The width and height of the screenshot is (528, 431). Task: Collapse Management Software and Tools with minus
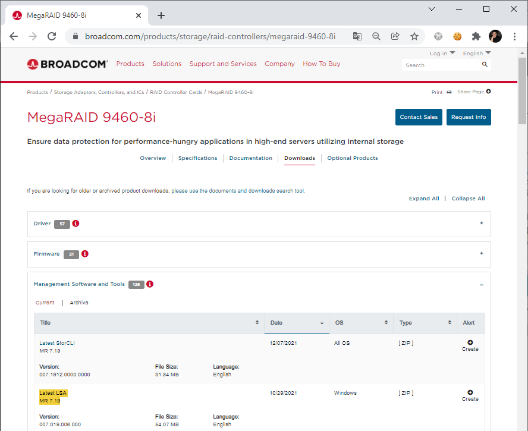(x=482, y=285)
